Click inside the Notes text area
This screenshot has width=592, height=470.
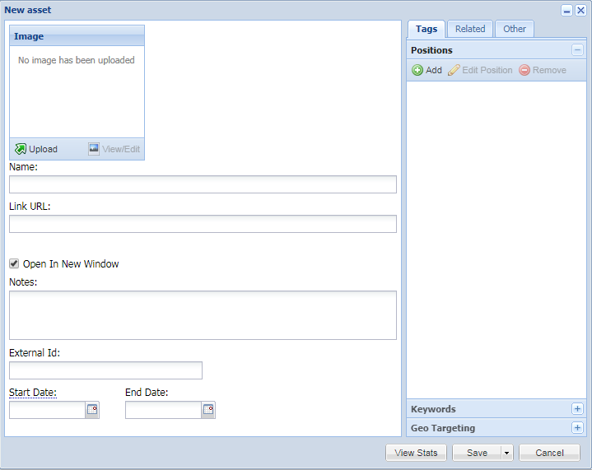[x=203, y=315]
